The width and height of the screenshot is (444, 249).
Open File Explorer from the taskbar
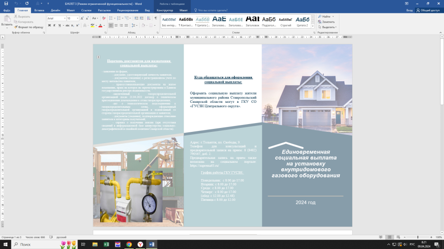(x=95, y=244)
